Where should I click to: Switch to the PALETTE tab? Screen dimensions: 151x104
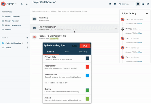click(x=51, y=52)
